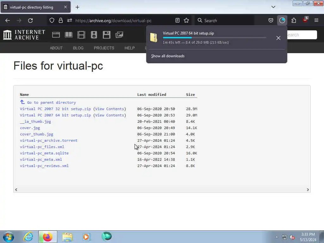Screen dimensions: 324x243
Task: Open Internet Archive software floppy icon
Action: (x=106, y=35)
